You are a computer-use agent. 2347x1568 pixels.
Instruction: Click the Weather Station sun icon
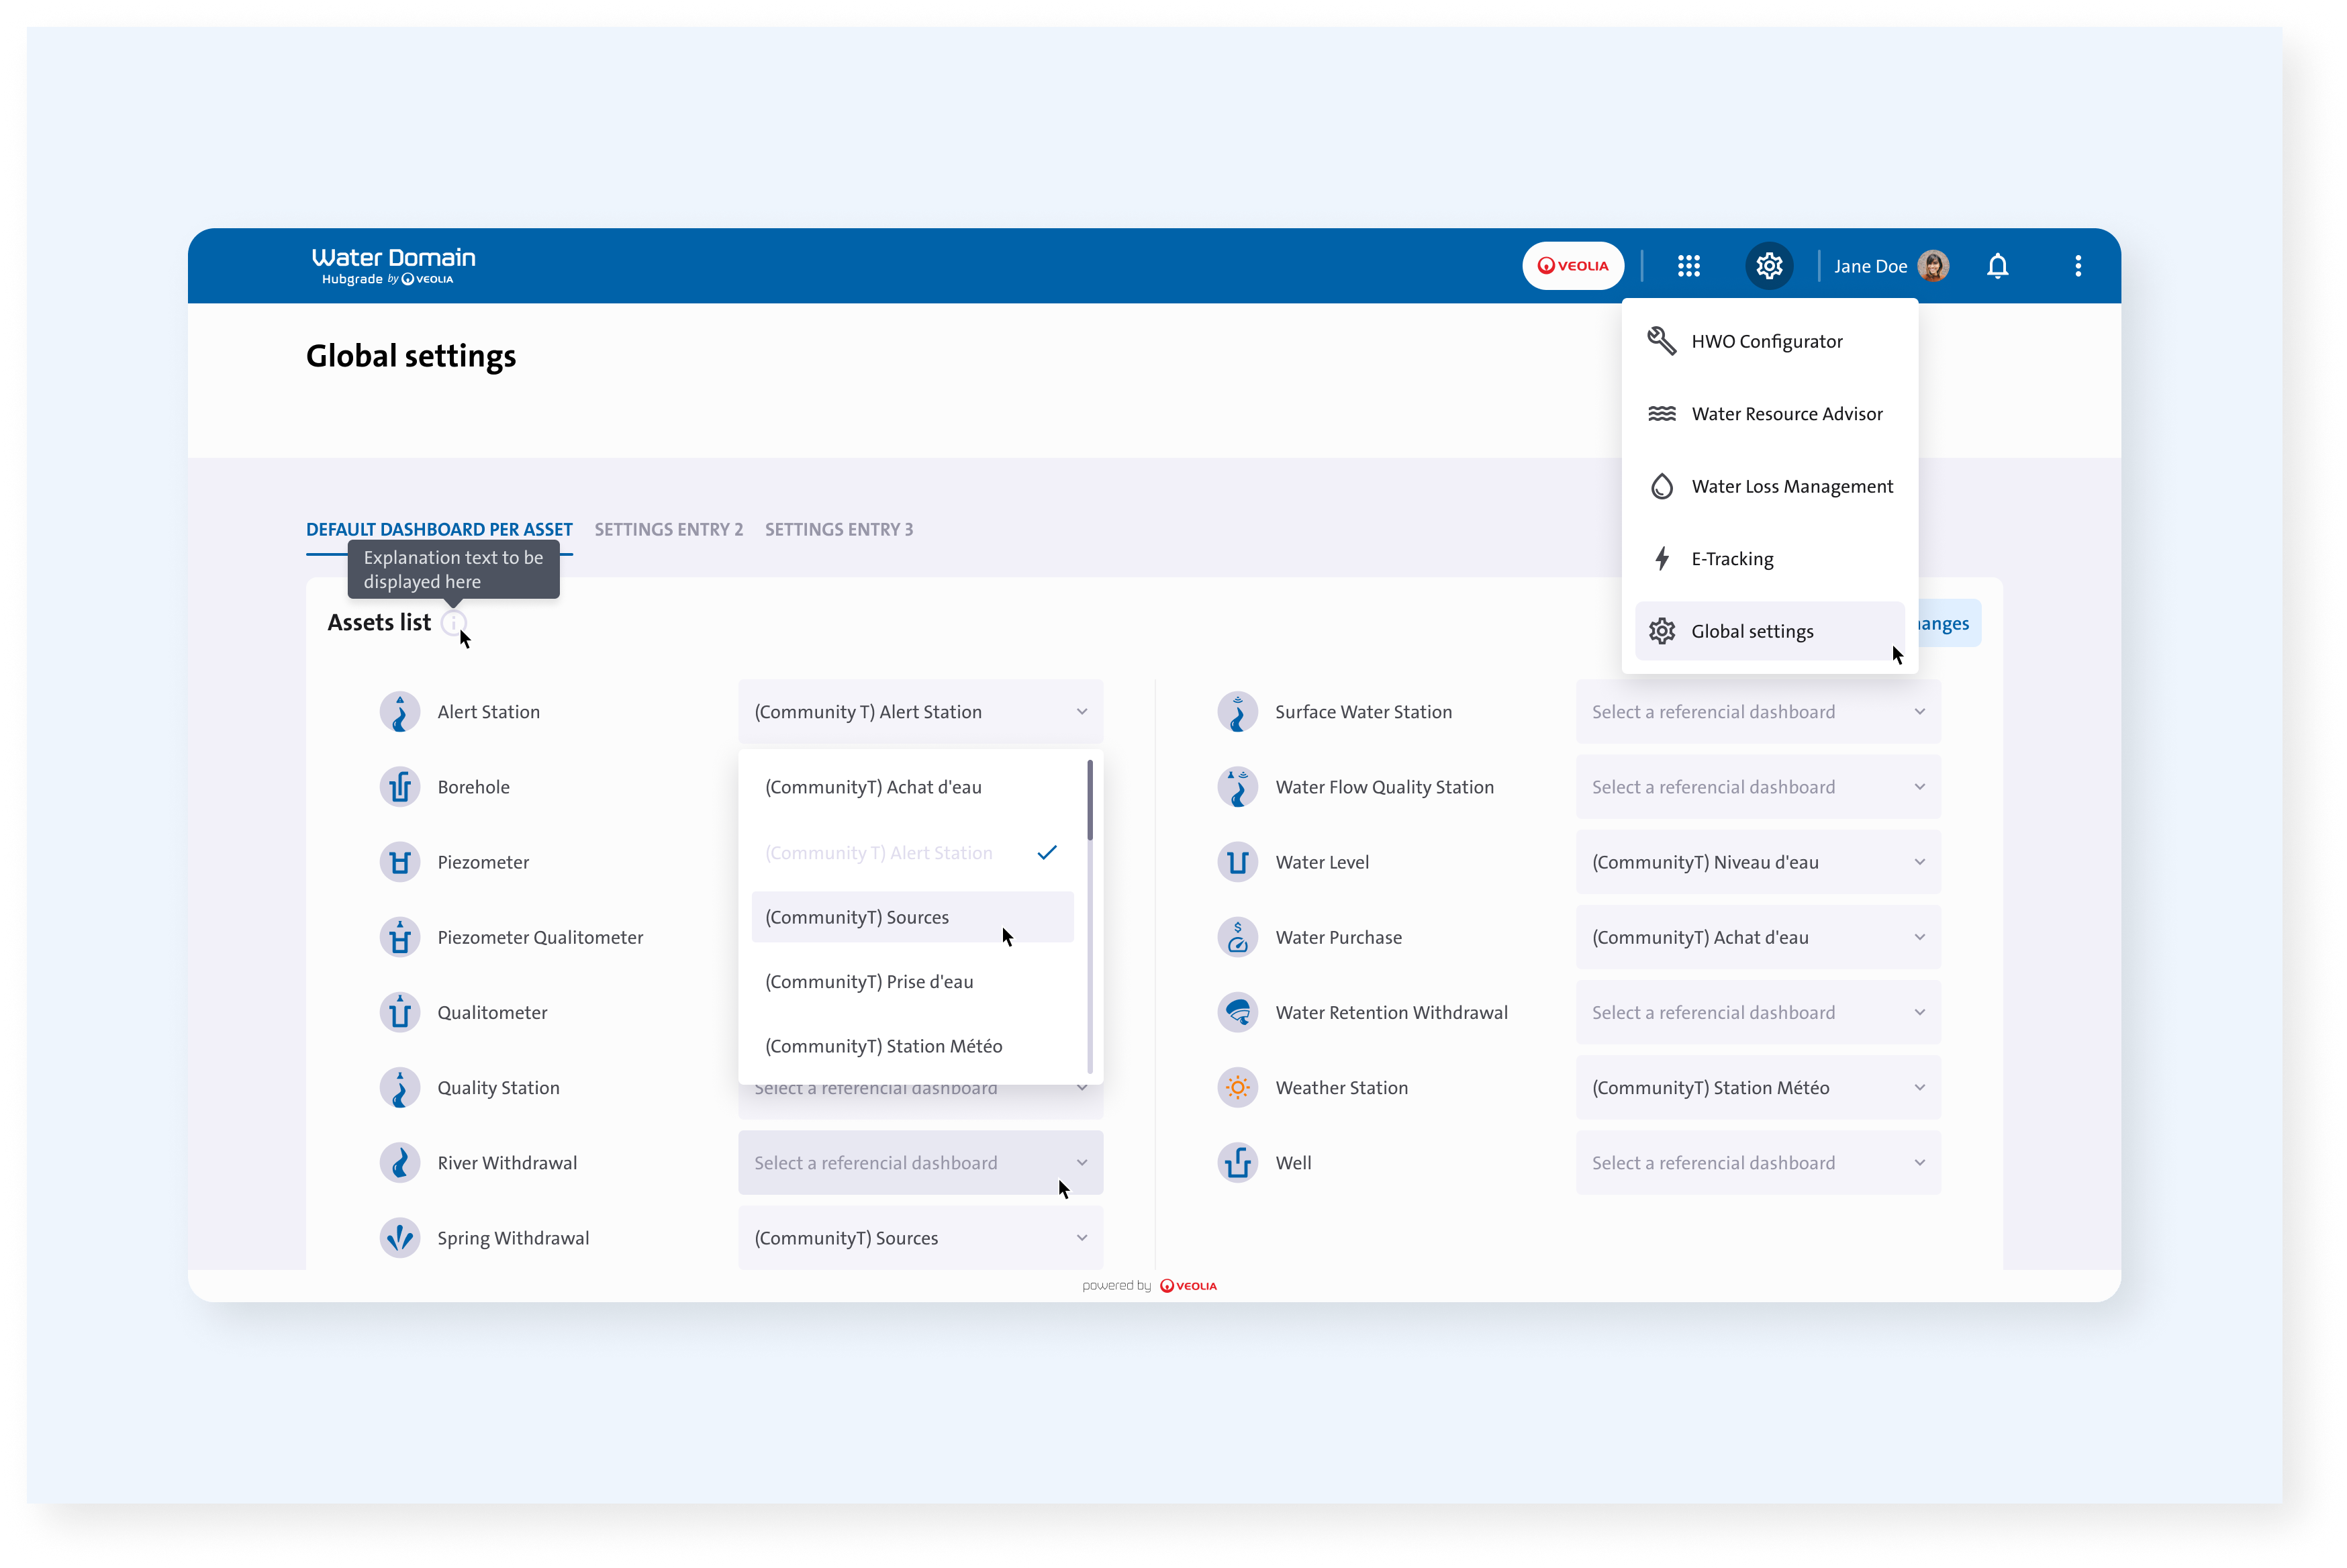click(1238, 1088)
